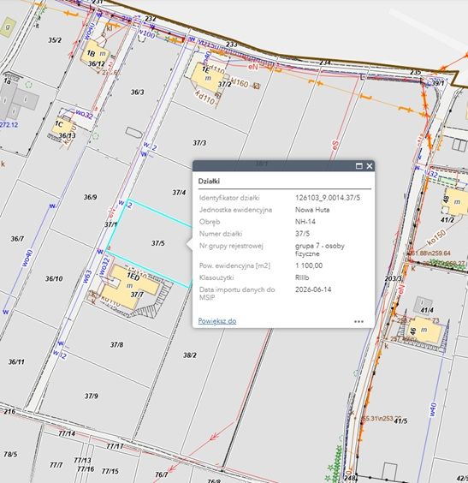Screen dimensions: 468x483
Task: Click the 'Powiększ do' link
Action: [217, 321]
